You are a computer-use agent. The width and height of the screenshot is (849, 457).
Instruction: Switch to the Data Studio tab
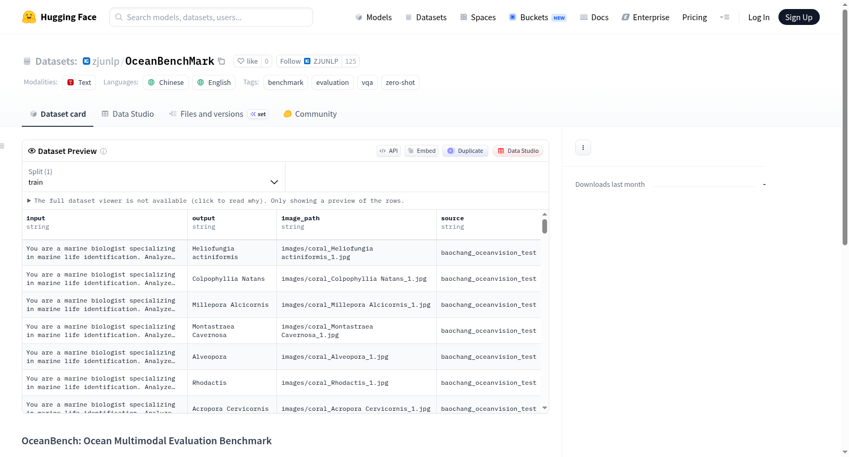pyautogui.click(x=127, y=114)
